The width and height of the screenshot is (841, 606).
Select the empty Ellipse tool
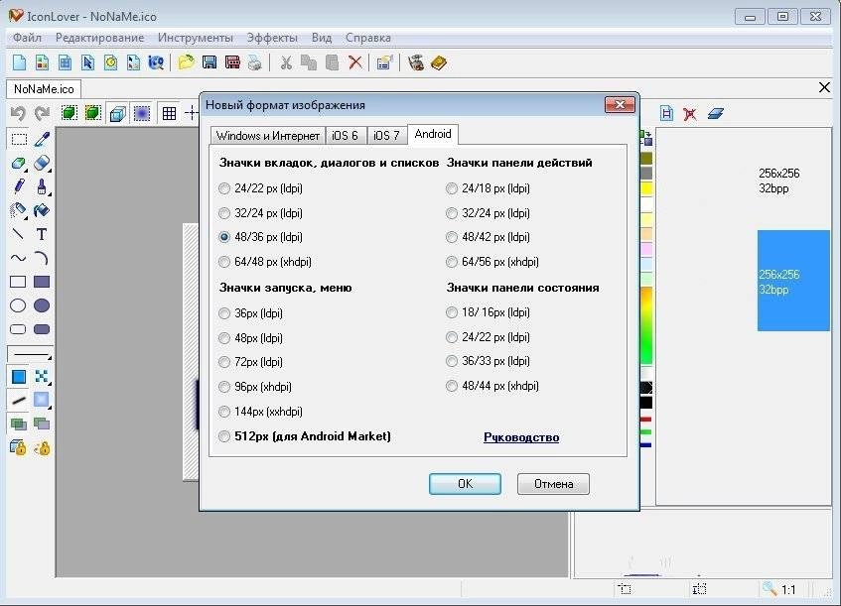pyautogui.click(x=18, y=305)
